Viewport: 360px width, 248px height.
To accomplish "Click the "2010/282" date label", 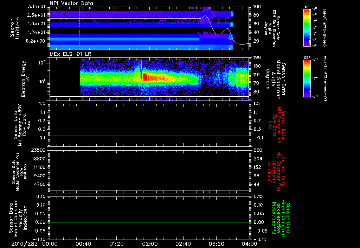I will tap(24, 244).
